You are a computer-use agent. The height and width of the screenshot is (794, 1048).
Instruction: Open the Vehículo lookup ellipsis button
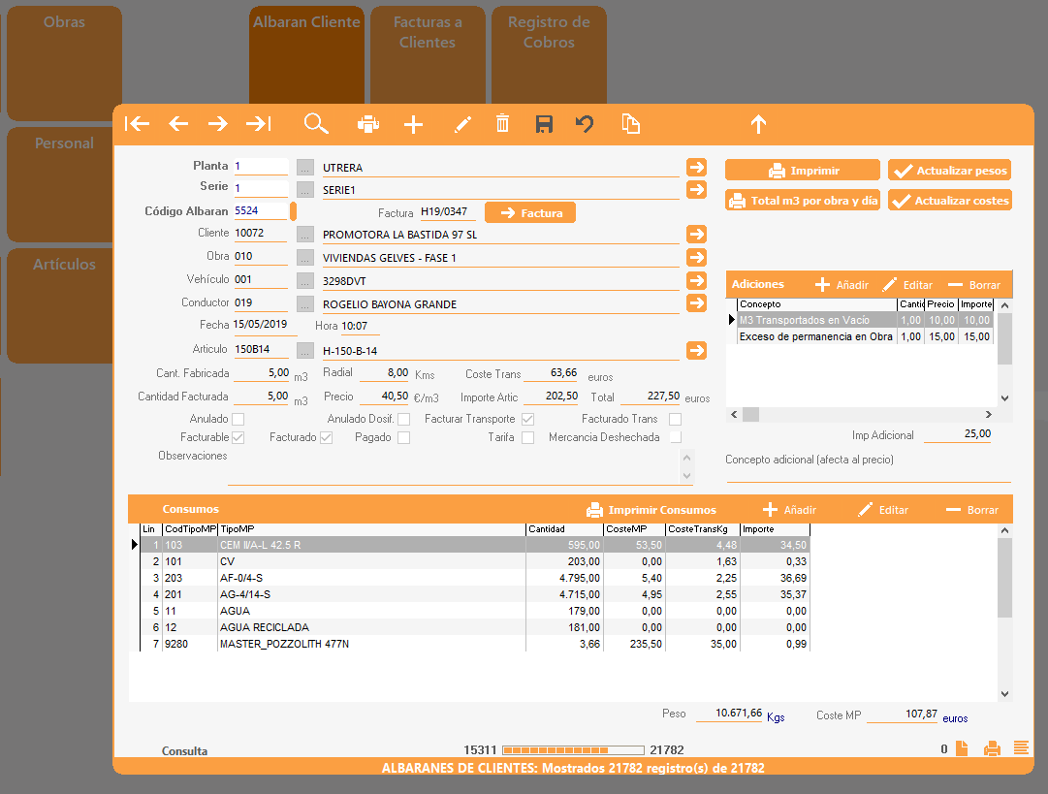305,280
